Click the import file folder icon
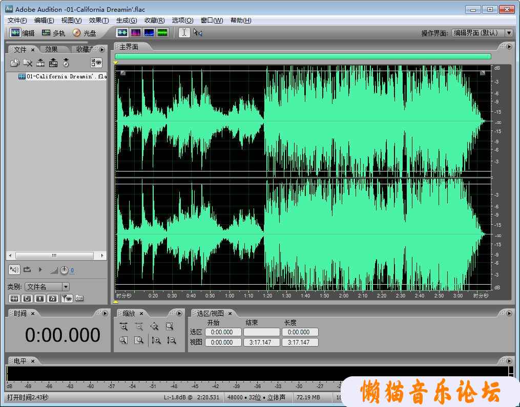Screen dimensions: 520x407 pos(15,62)
